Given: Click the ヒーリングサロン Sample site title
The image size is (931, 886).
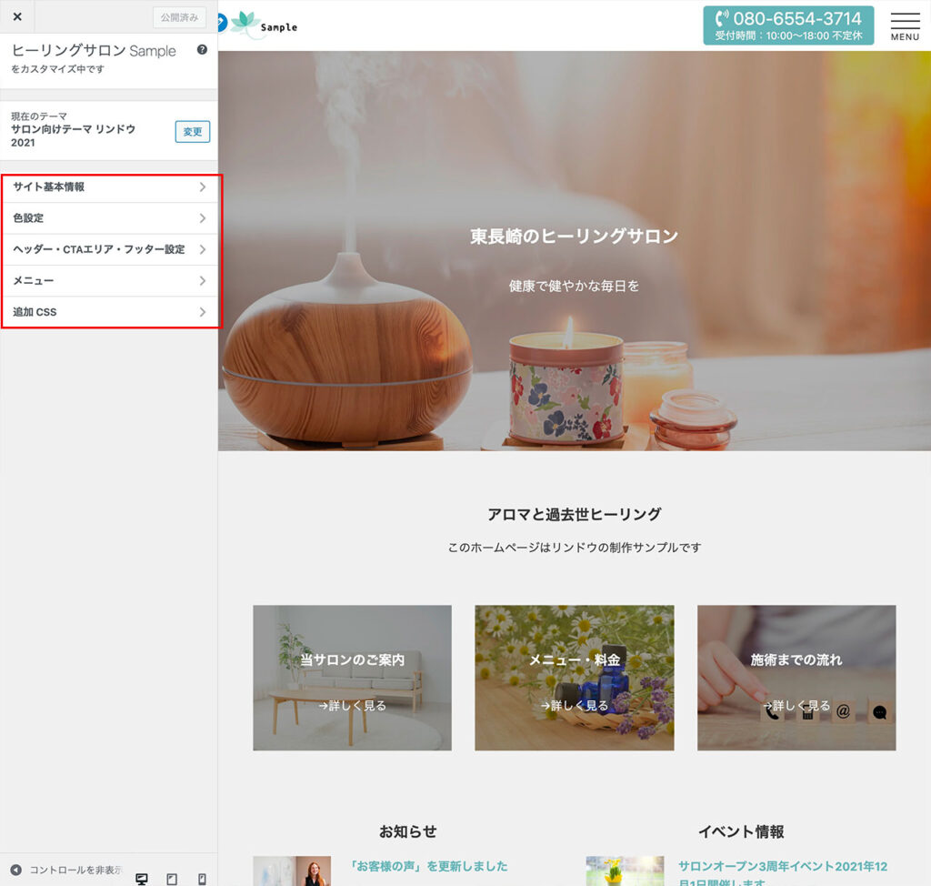Looking at the screenshot, I should point(94,51).
